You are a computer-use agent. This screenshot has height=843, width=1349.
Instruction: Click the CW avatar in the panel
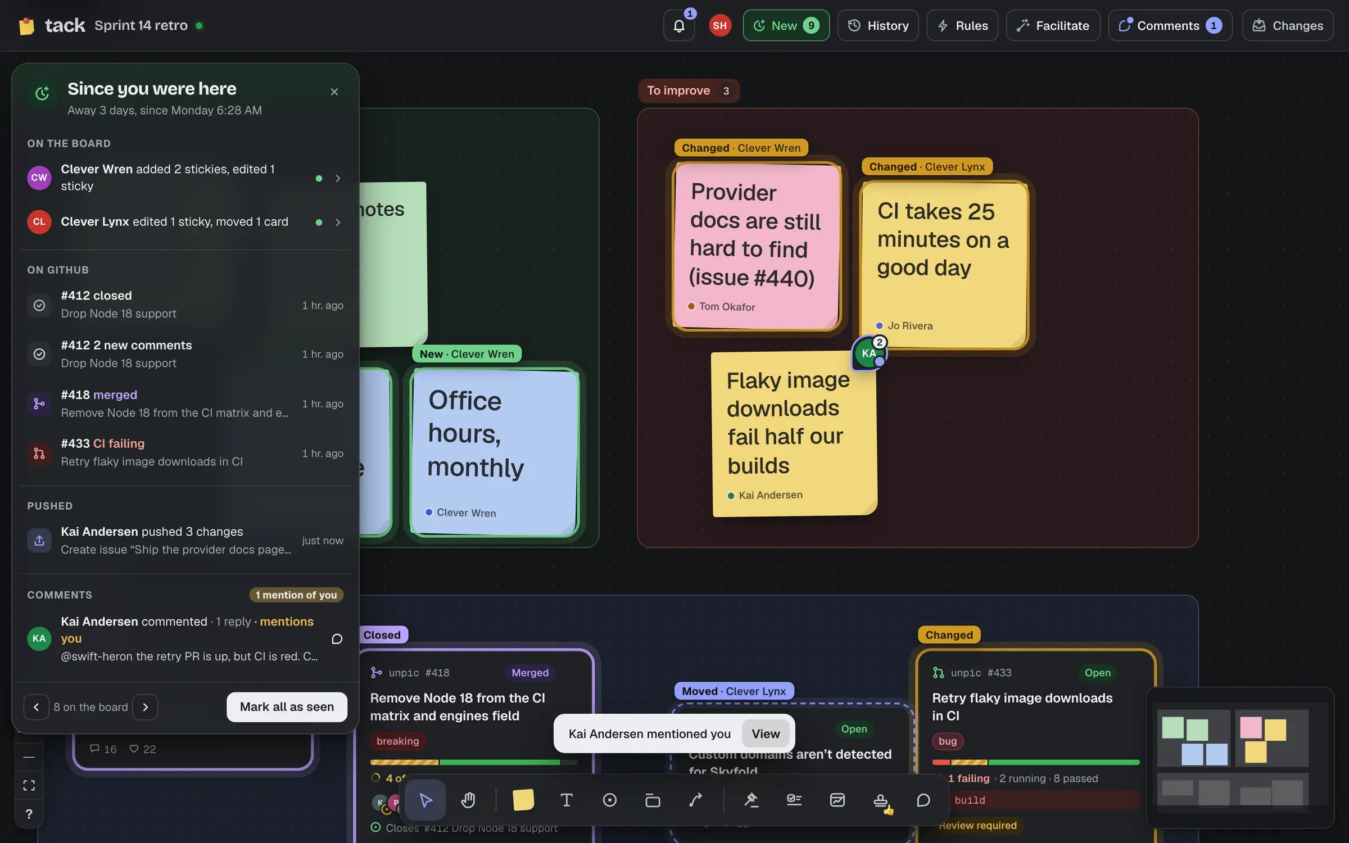click(39, 178)
